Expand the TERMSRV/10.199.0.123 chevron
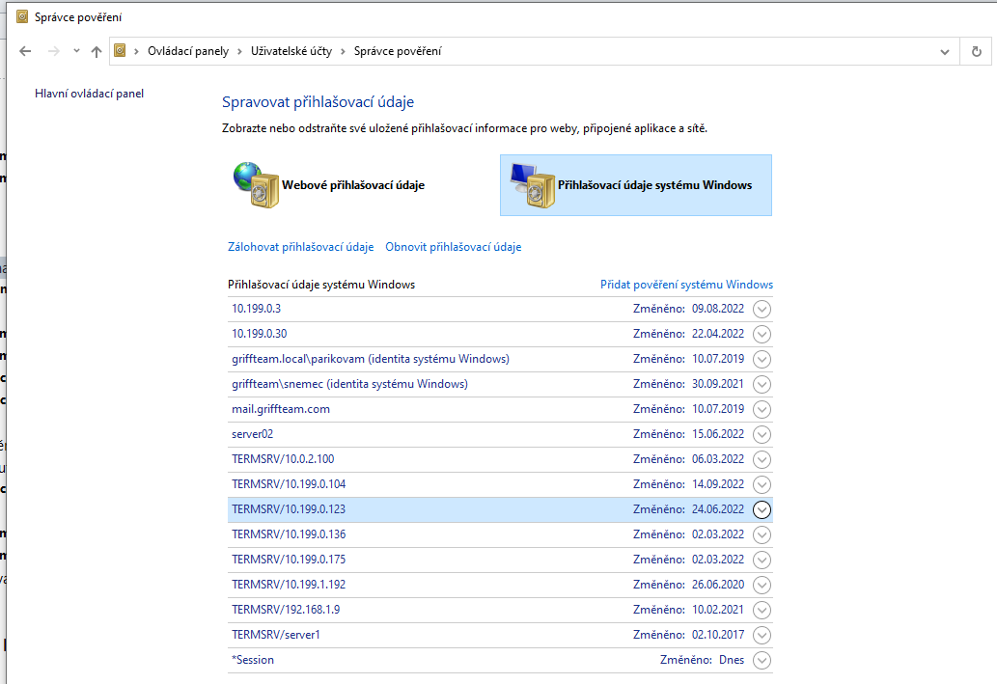The height and width of the screenshot is (684, 997). (762, 509)
